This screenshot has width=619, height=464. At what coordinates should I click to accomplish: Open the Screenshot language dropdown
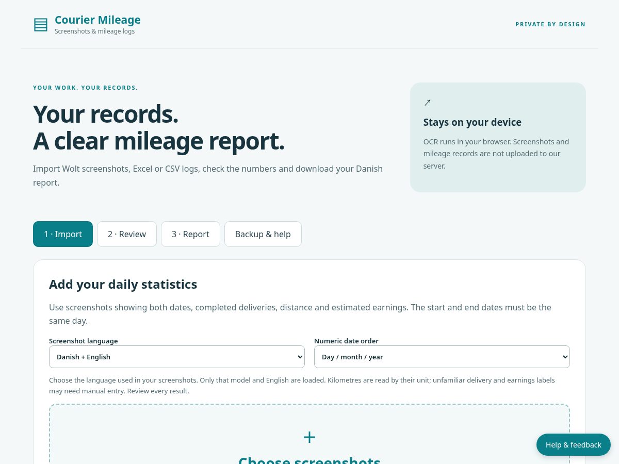point(177,357)
